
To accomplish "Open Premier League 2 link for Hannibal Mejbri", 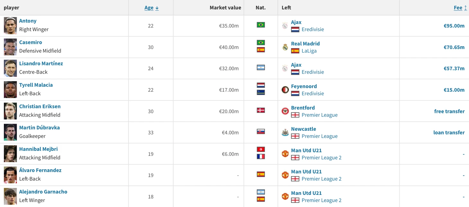I will point(322,158).
